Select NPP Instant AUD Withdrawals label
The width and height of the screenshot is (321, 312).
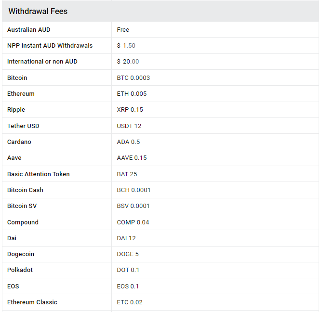(x=50, y=46)
